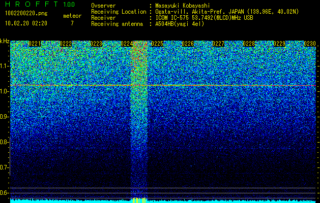Click the meteor count value 7
The image size is (320, 203).
(x=72, y=23)
